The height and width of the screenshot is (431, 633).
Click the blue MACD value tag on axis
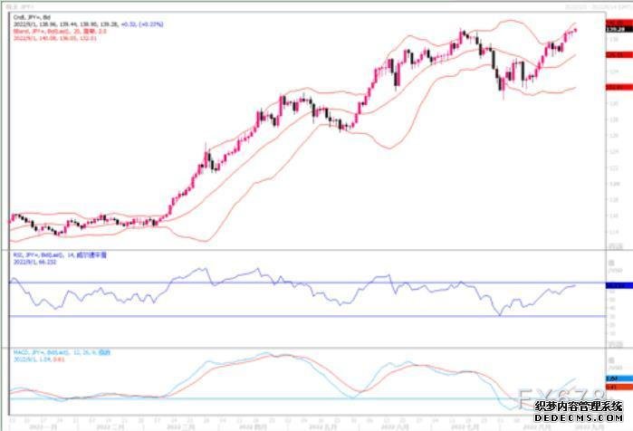(x=612, y=378)
